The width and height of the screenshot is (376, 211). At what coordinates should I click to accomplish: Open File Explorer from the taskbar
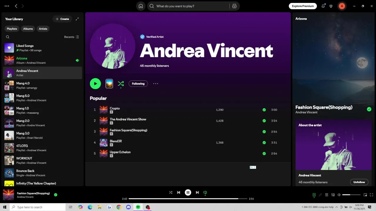100,207
